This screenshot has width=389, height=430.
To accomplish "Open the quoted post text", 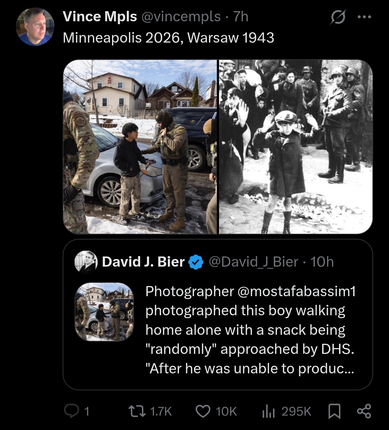I will 250,330.
